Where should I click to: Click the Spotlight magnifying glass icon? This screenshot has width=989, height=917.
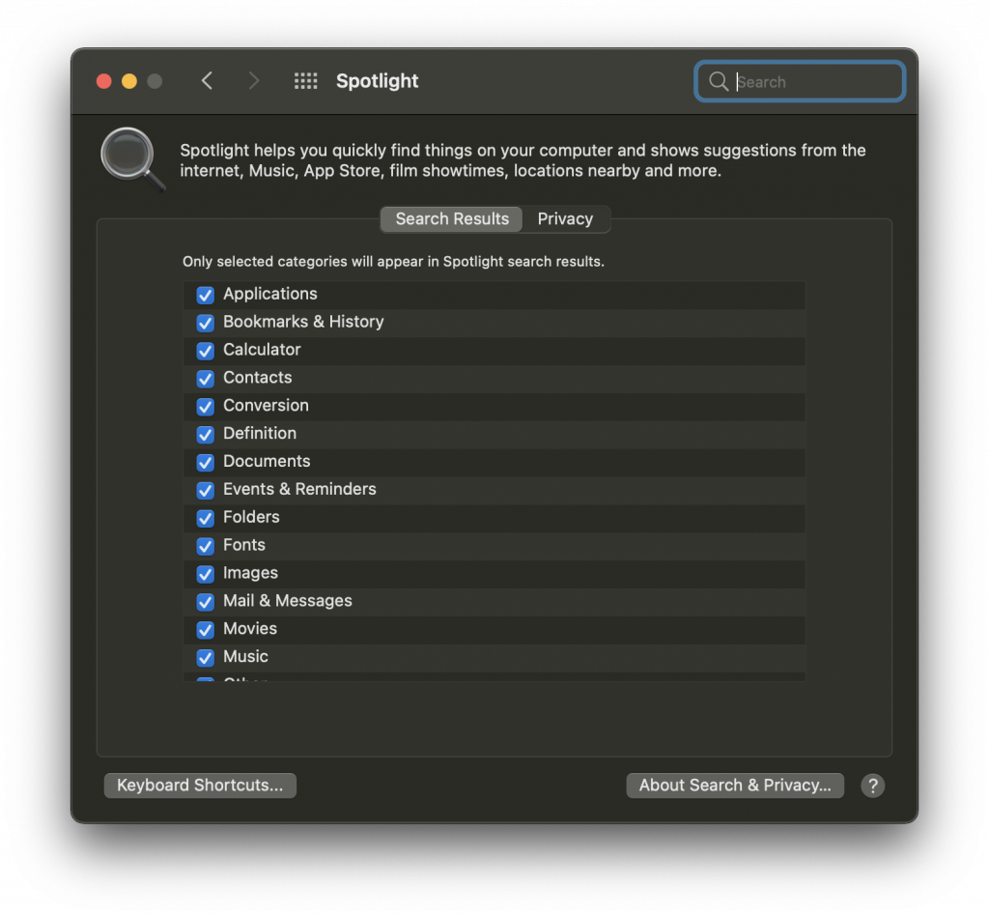133,159
